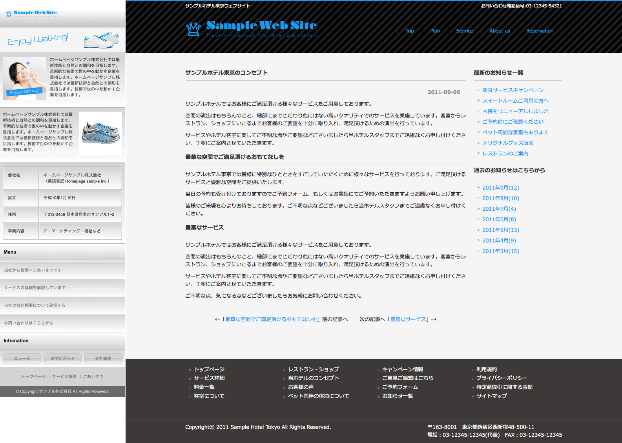View the 2011年9月(12) archive
Viewport: 622px width, 443px height.
500,188
